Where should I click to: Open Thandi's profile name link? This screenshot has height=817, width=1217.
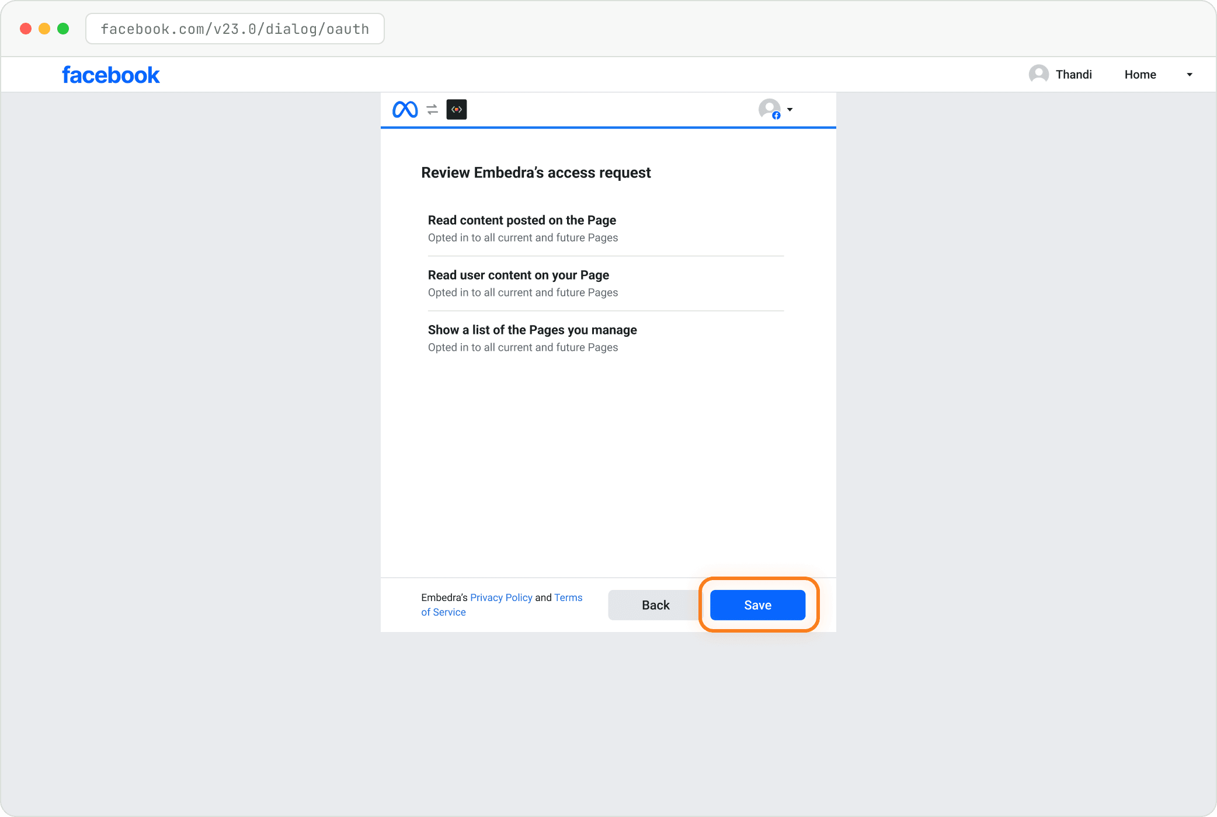pos(1073,75)
